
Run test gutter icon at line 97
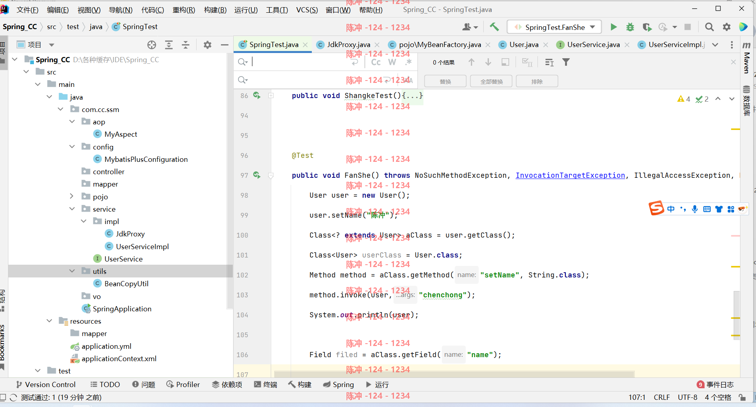coord(257,175)
